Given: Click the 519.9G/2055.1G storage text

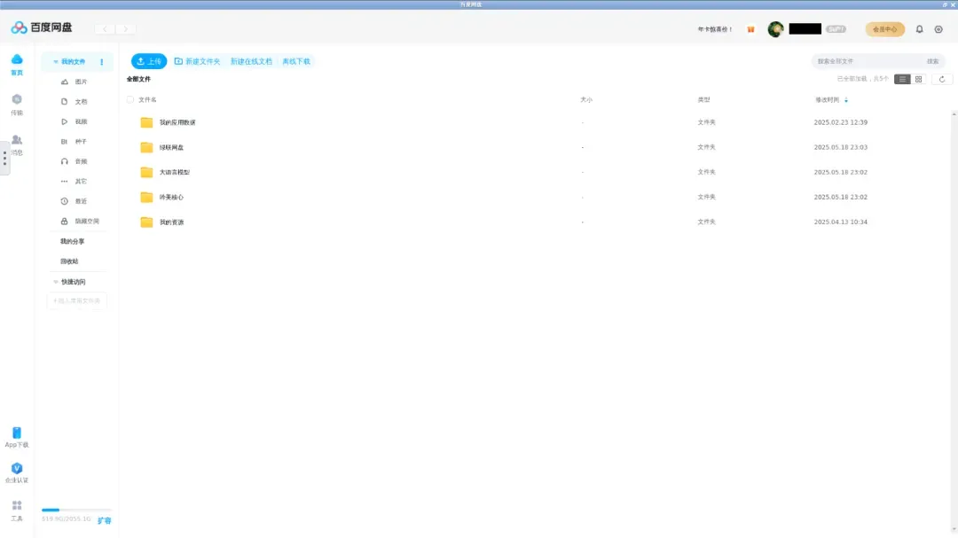Looking at the screenshot, I should [66, 519].
